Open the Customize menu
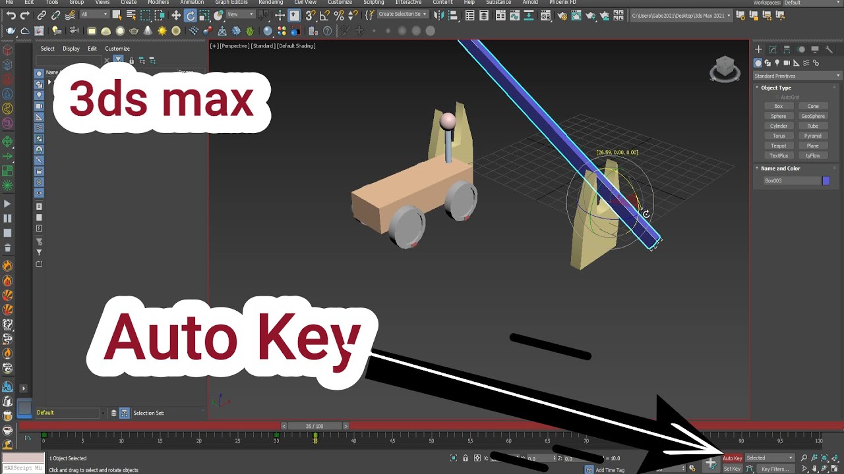 tap(340, 3)
